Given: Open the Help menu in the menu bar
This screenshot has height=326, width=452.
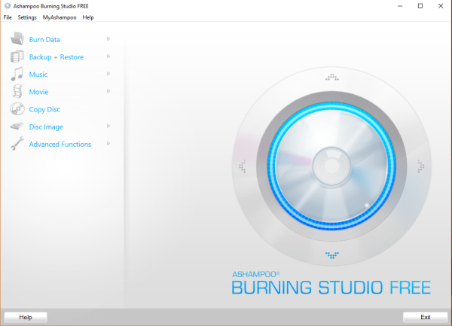Looking at the screenshot, I should point(88,17).
